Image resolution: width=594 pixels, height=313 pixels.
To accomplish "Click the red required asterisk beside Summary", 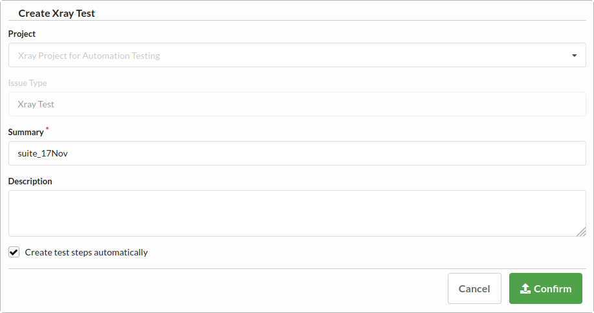I will click(47, 129).
